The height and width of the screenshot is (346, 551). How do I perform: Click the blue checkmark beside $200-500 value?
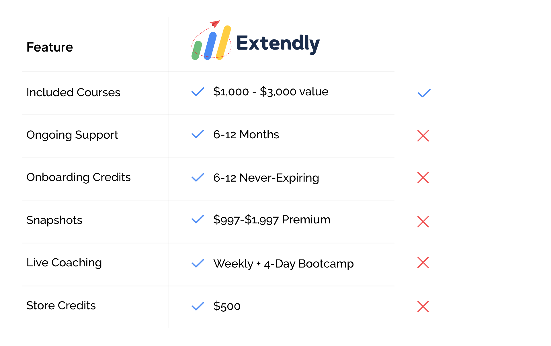point(424,93)
